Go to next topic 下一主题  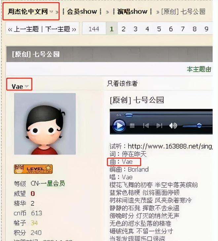(x=61, y=29)
